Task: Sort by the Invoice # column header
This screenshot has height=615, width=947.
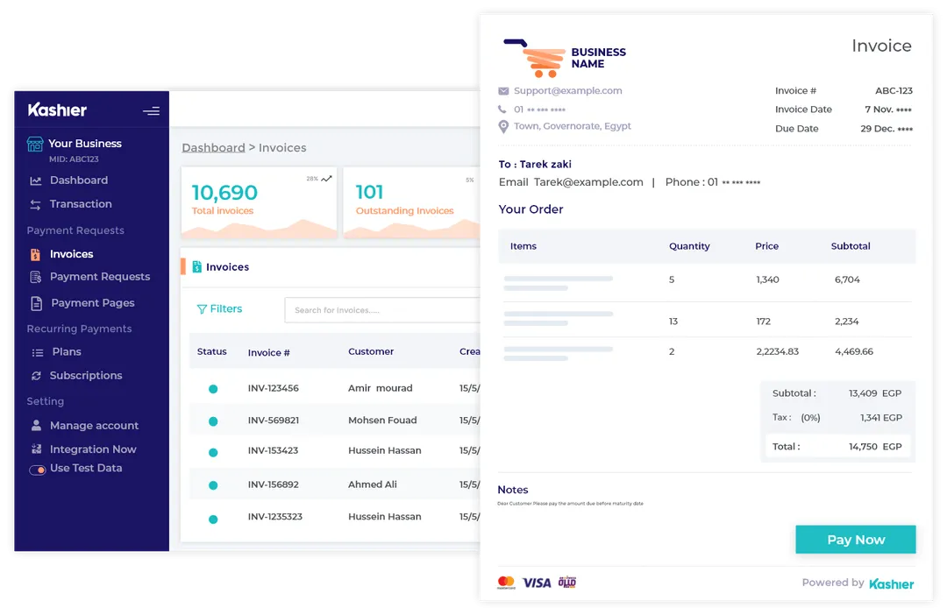Action: (269, 353)
